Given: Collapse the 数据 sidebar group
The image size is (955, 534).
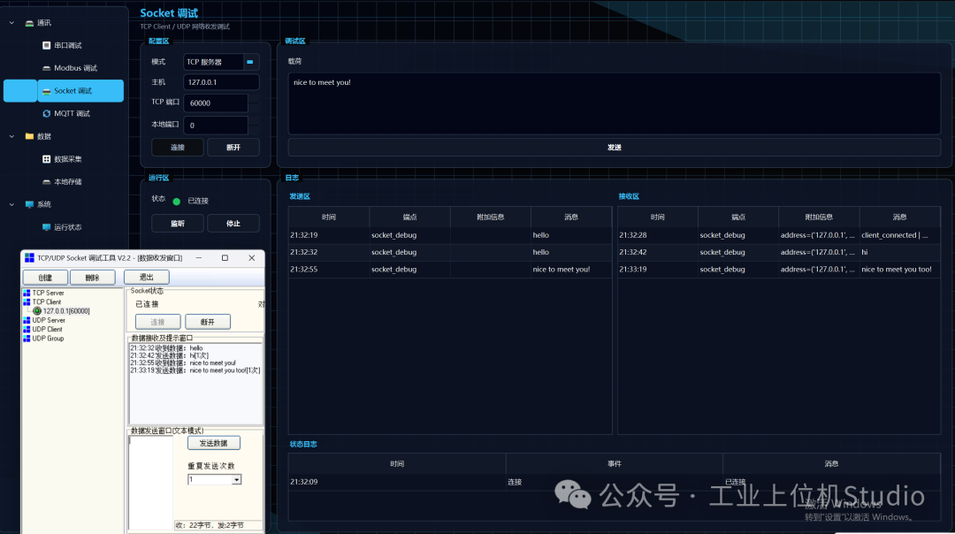Looking at the screenshot, I should (x=11, y=136).
